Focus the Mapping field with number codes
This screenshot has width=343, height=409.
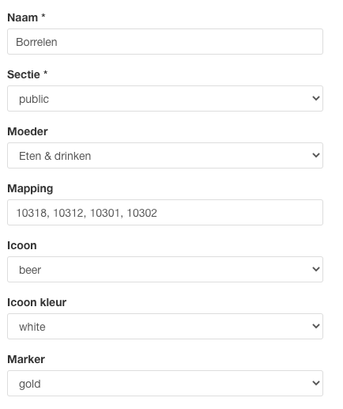tap(165, 212)
